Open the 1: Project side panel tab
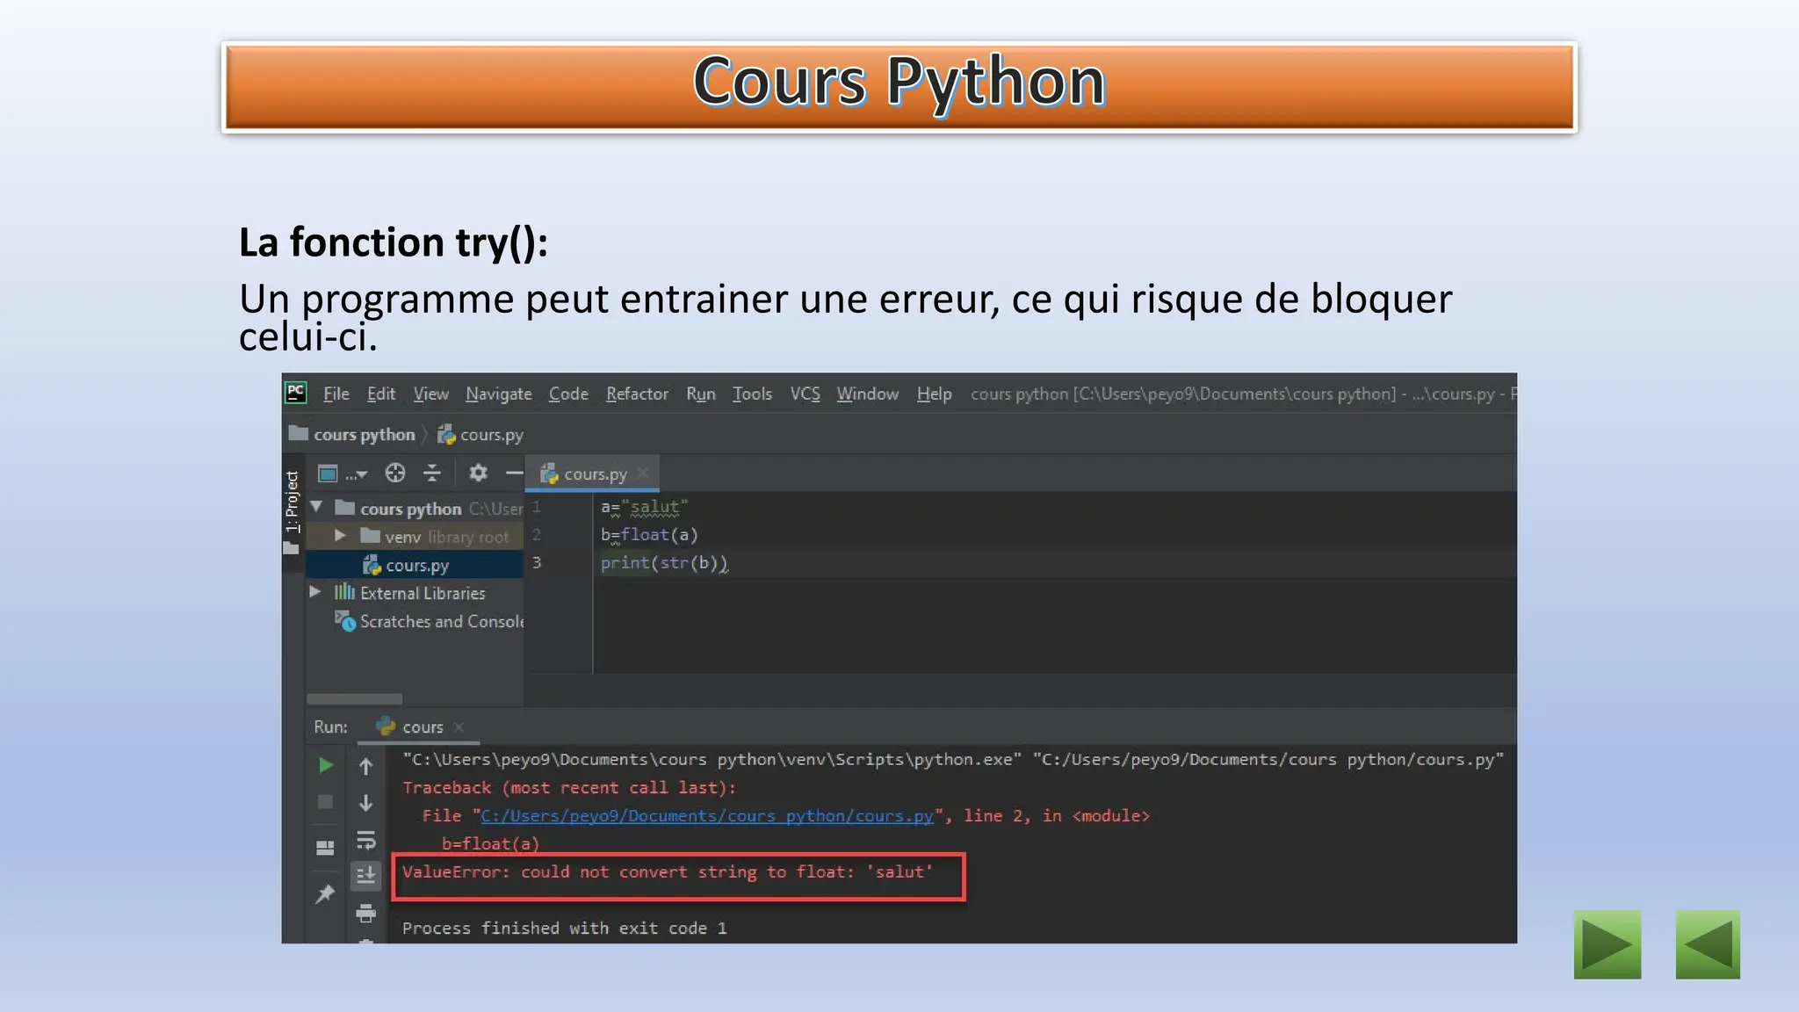This screenshot has height=1012, width=1799. [x=293, y=502]
